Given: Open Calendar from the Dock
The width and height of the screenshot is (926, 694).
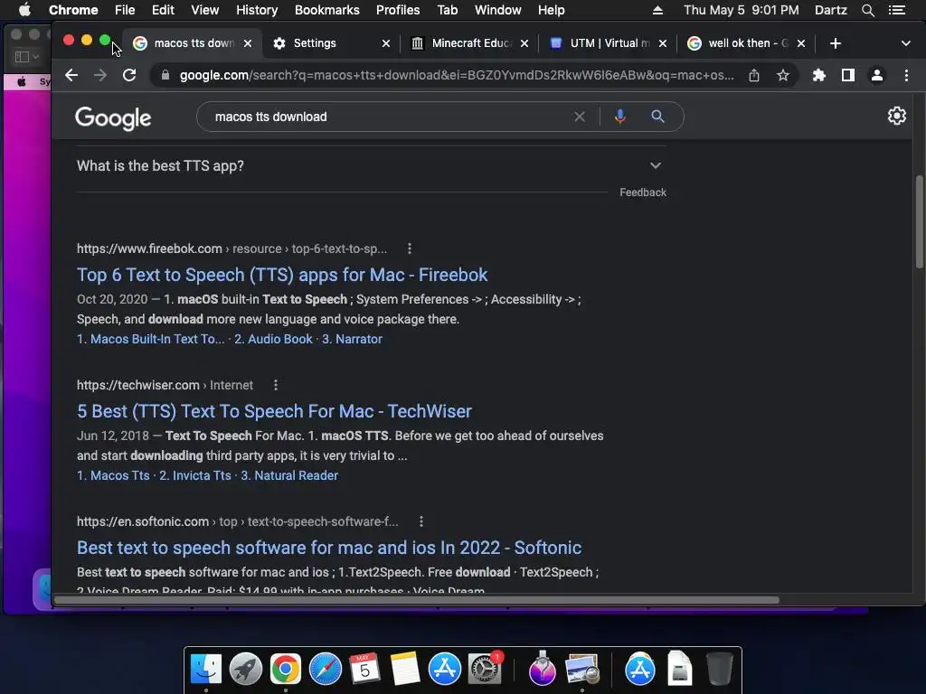Looking at the screenshot, I should point(365,670).
